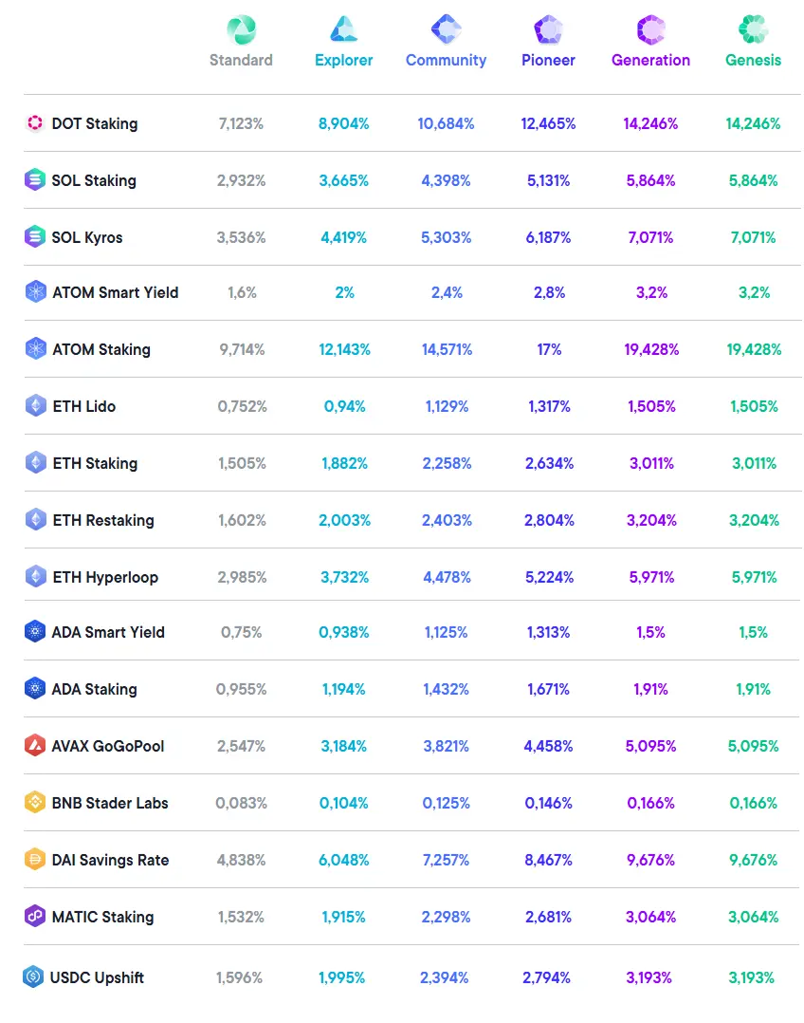The image size is (804, 1023).
Task: Select the Community tier column header
Action: [x=446, y=60]
